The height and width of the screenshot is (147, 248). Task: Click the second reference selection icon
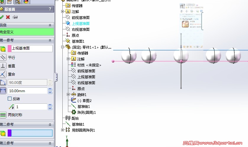click(3, 133)
